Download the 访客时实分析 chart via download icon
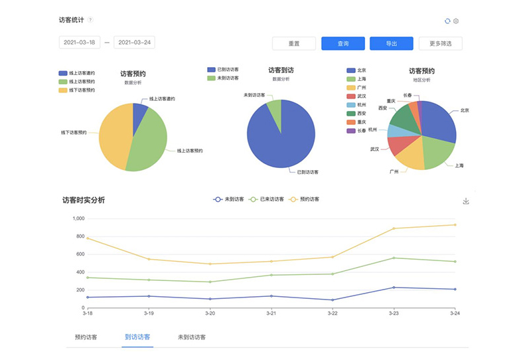The image size is (531, 354). pos(466,201)
